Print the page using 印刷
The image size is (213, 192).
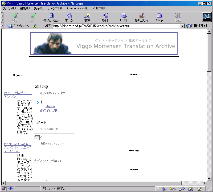123,17
